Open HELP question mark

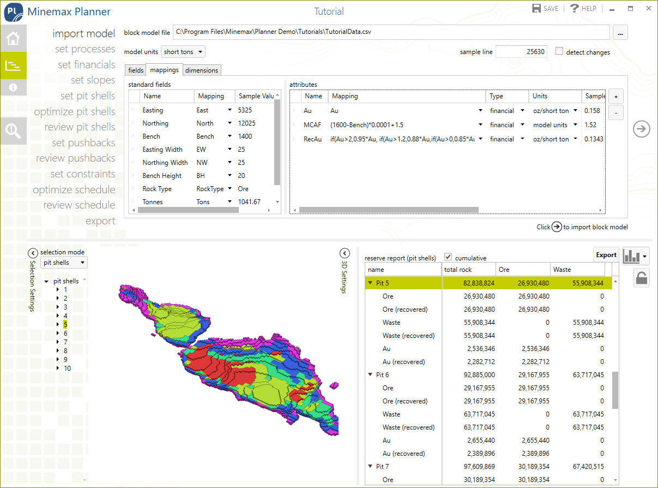point(574,9)
